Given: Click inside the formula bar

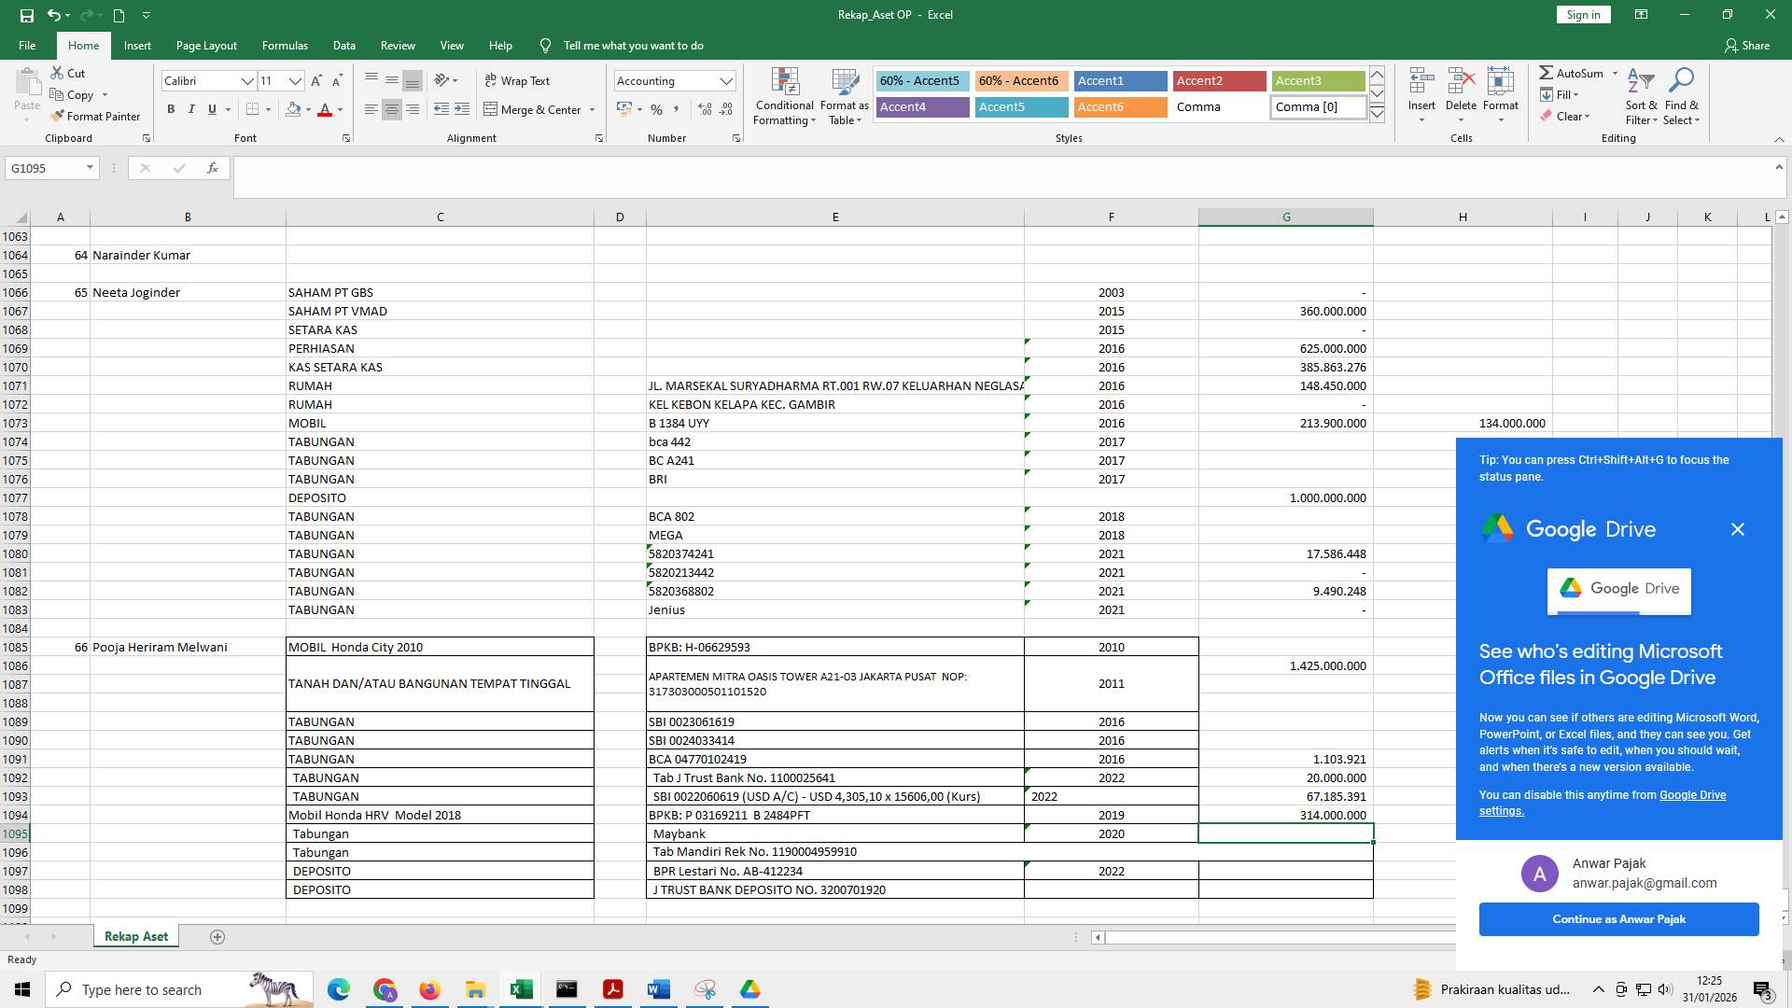Looking at the screenshot, I should 653,169.
